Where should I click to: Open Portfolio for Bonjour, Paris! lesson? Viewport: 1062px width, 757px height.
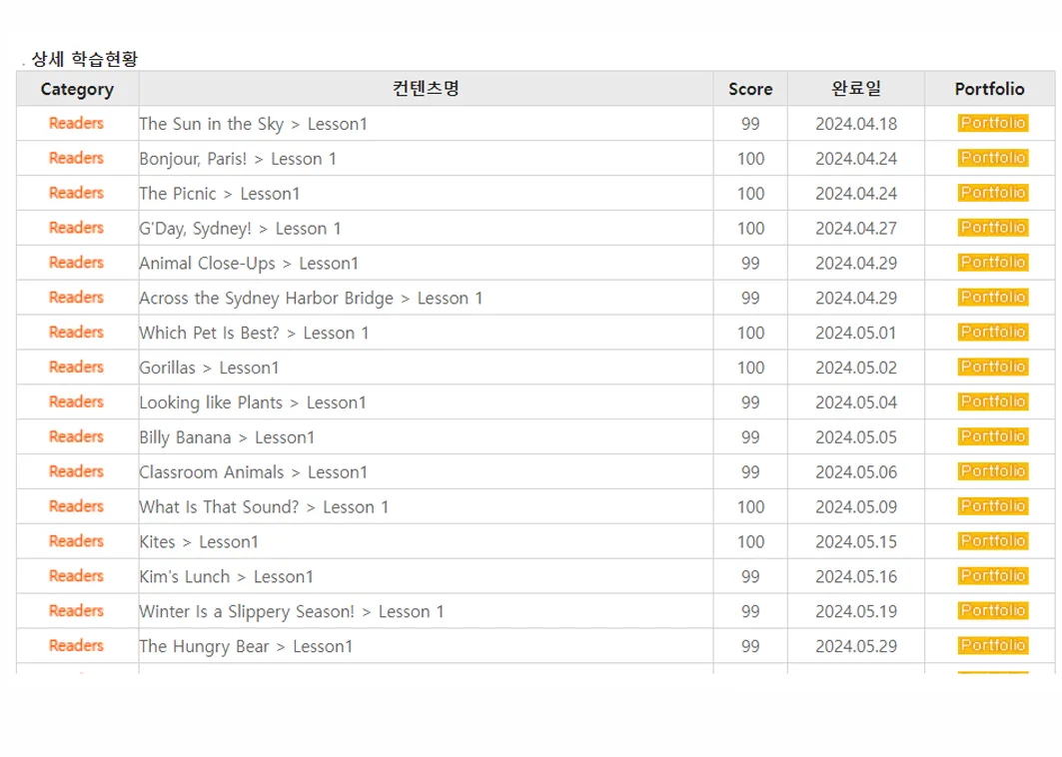click(993, 158)
